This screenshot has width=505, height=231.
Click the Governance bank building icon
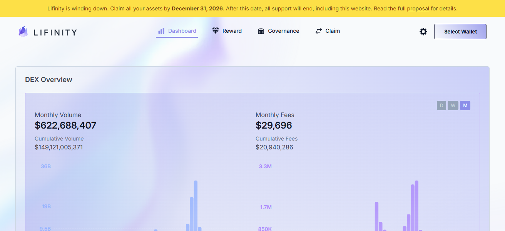(x=261, y=31)
